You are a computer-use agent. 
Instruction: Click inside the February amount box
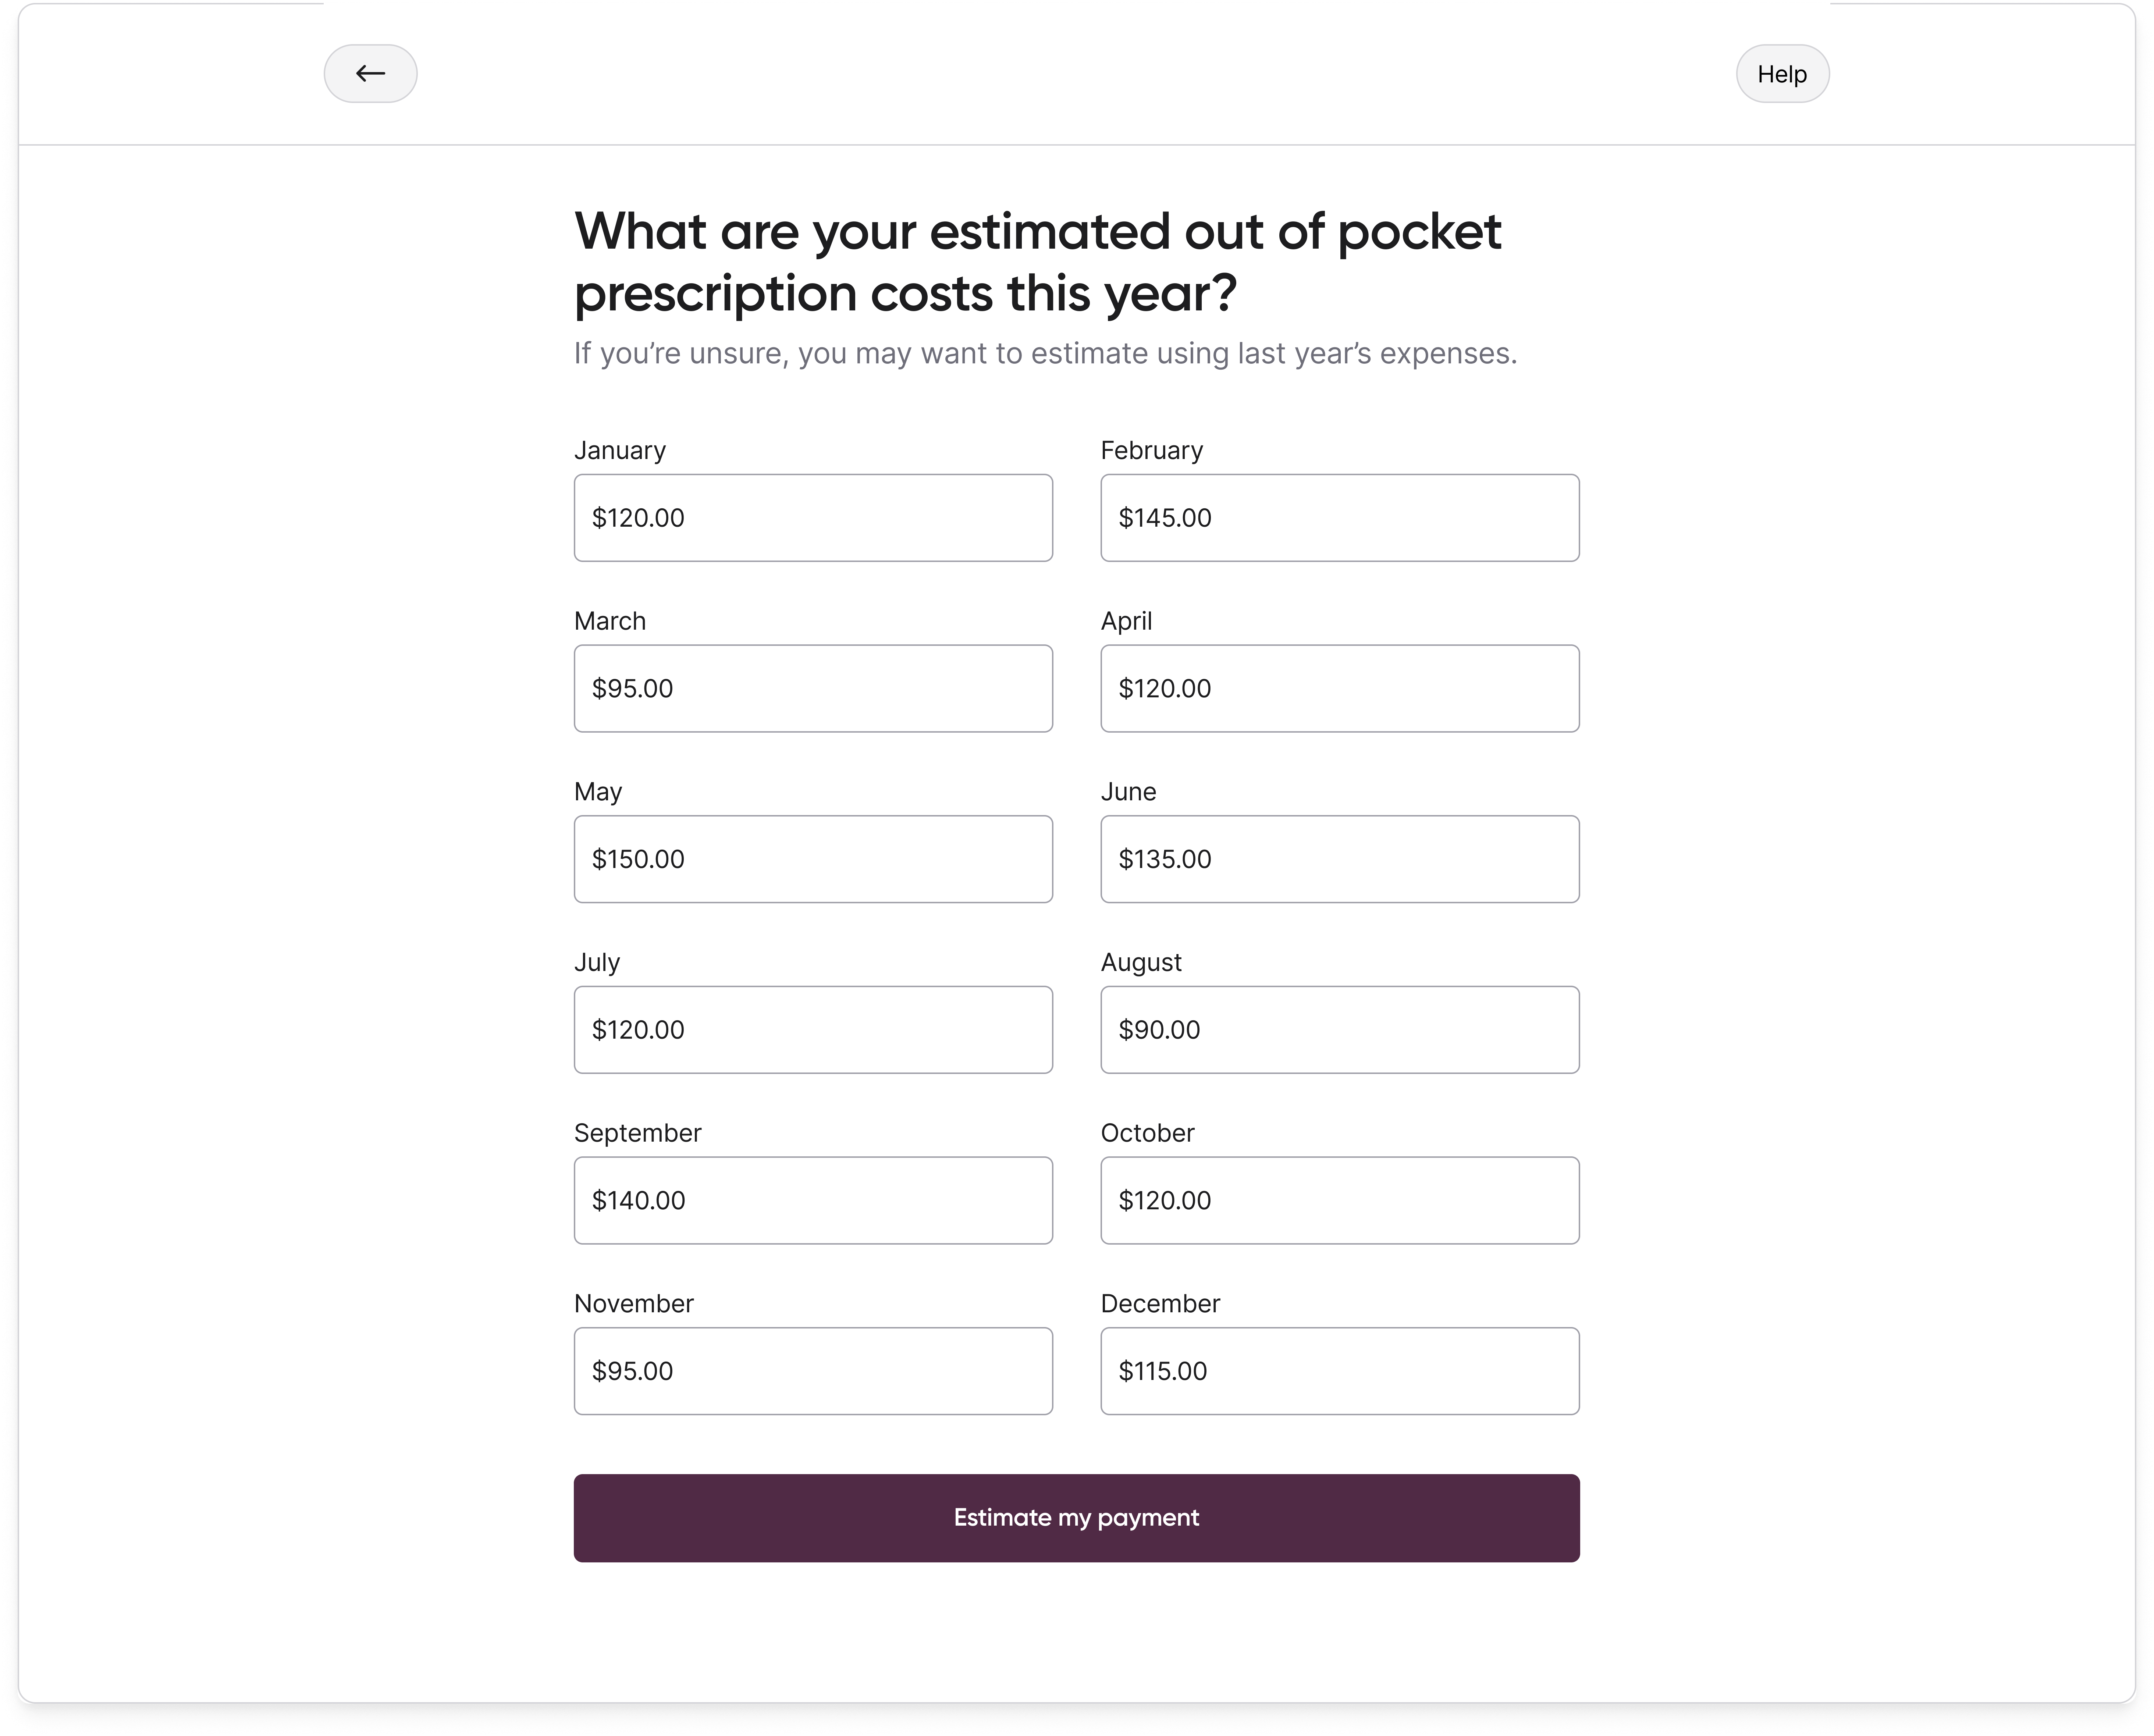pos(1339,518)
